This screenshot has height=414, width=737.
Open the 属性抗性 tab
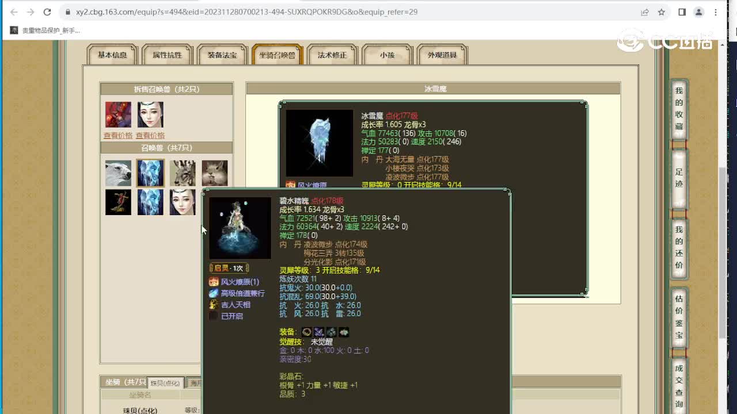167,55
